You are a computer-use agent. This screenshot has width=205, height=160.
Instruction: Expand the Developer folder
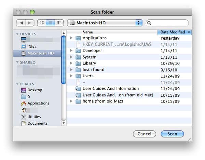[x=71, y=50]
